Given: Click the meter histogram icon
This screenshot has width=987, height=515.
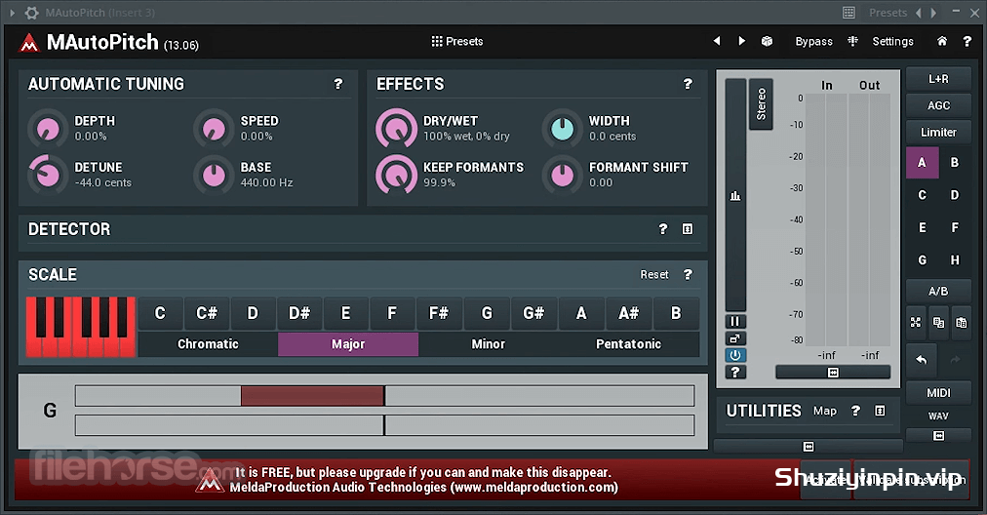Looking at the screenshot, I should point(735,196).
